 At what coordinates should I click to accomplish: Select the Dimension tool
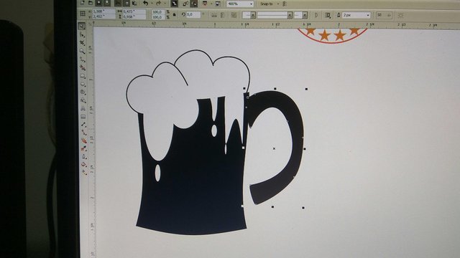[83, 125]
